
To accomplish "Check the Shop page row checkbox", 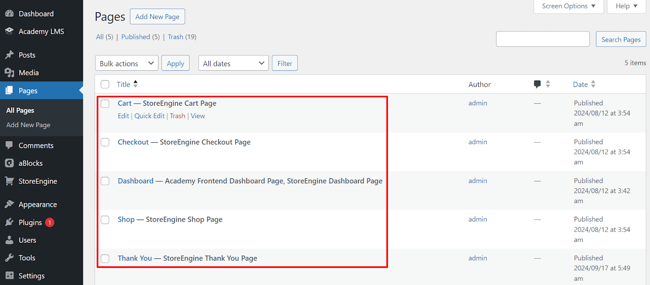I will [x=105, y=220].
